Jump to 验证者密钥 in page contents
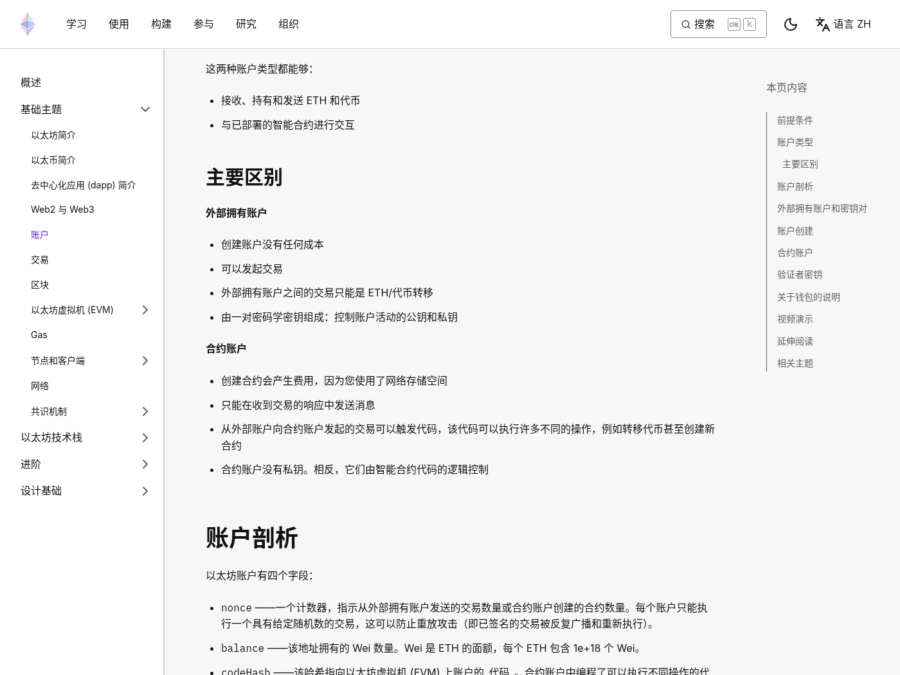The width and height of the screenshot is (900, 675). coord(800,274)
